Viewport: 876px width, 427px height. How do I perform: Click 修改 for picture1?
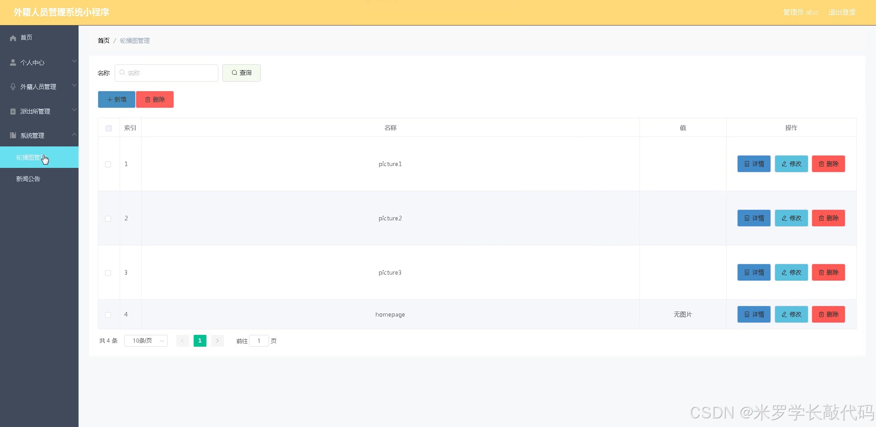click(x=792, y=164)
